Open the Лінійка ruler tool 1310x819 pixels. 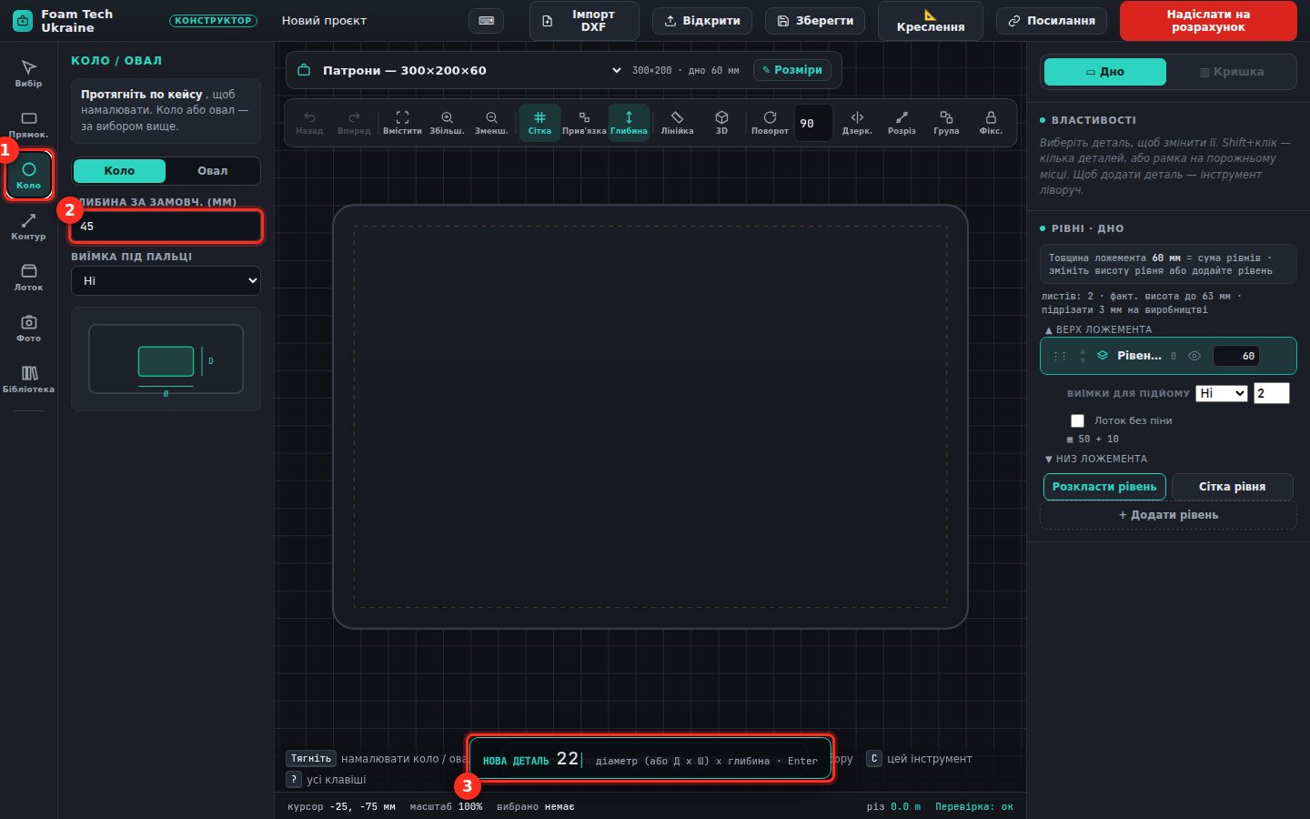[x=677, y=123]
